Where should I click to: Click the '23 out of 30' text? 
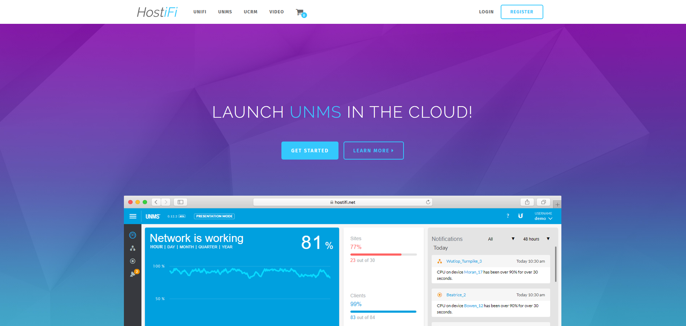tap(363, 260)
